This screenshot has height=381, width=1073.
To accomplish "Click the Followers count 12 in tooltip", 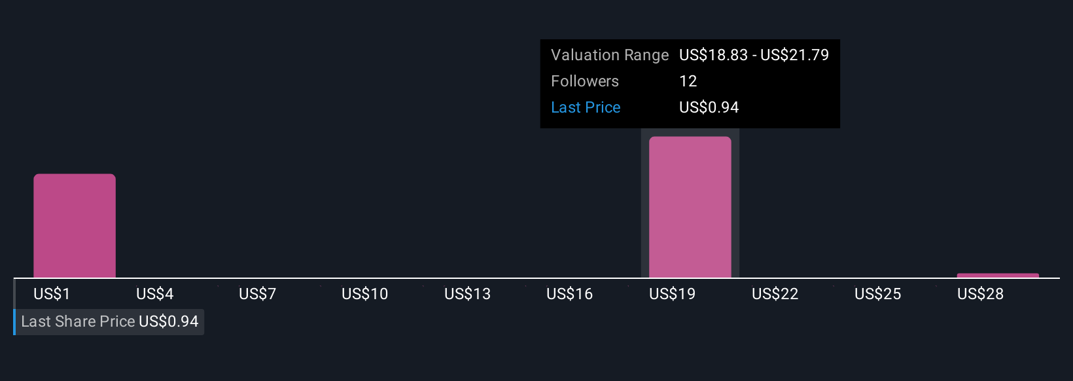I will pos(688,81).
